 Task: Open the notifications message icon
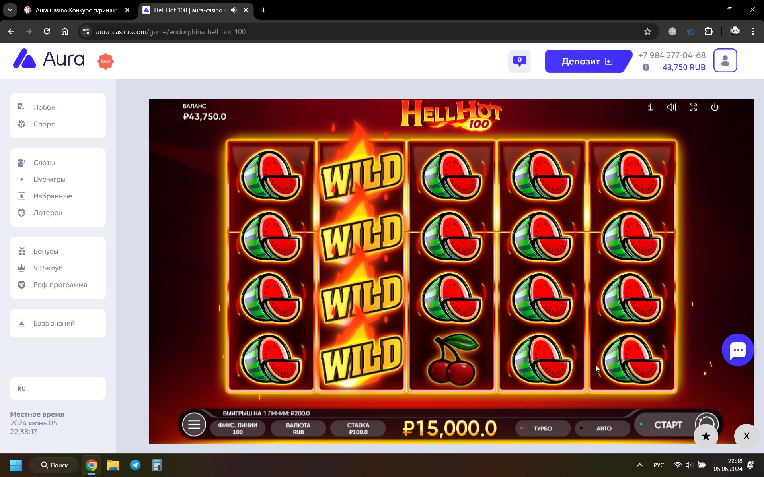[x=519, y=61]
